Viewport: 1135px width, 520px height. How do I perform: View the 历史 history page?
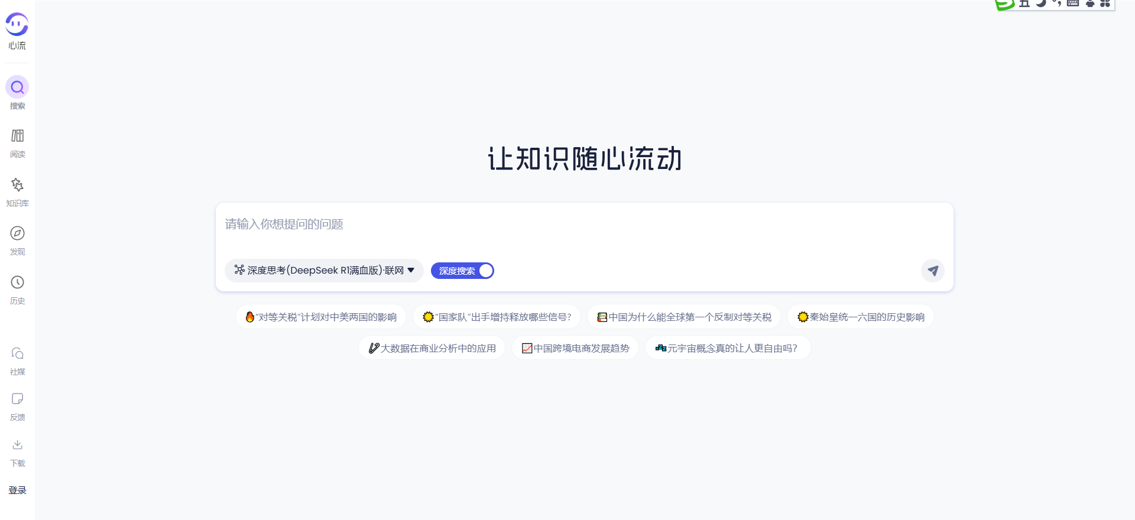[17, 283]
